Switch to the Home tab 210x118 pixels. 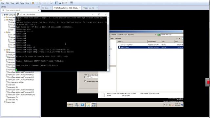[47, 8]
